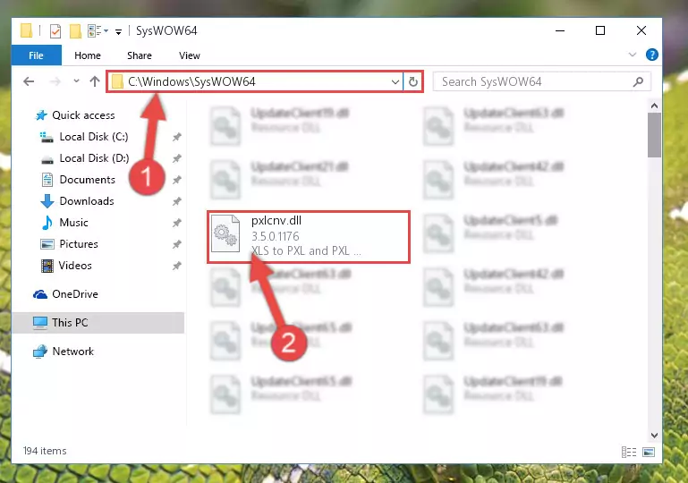Open the View ribbon tab
This screenshot has width=688, height=483.
click(189, 55)
